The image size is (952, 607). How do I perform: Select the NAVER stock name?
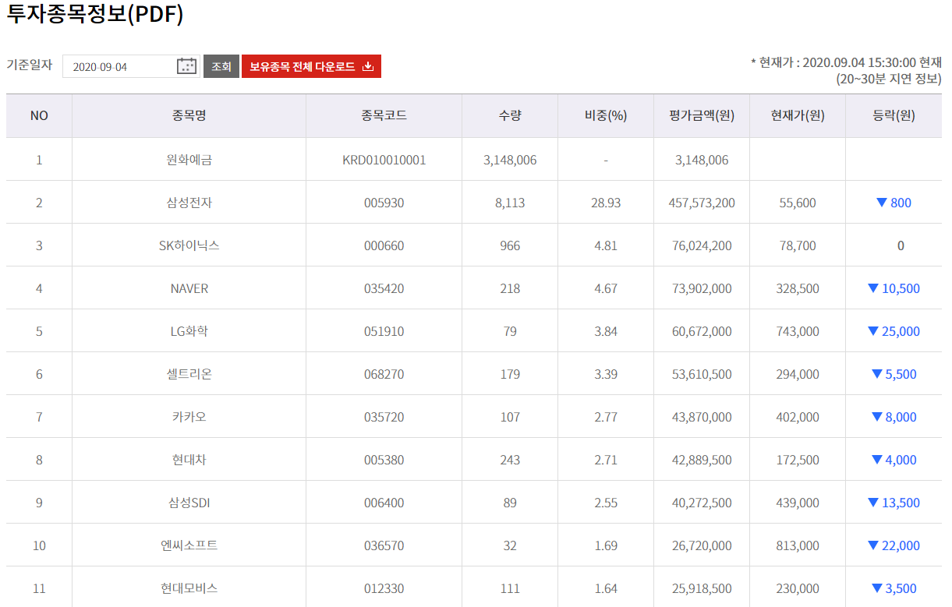pyautogui.click(x=189, y=288)
